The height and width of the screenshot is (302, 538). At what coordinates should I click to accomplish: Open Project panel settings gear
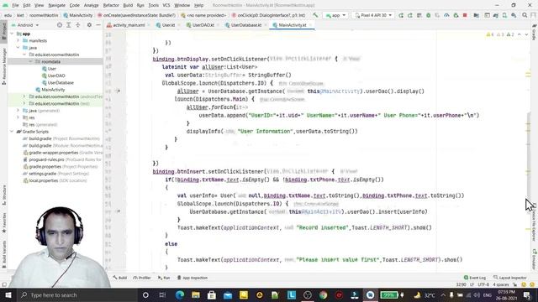click(x=89, y=25)
